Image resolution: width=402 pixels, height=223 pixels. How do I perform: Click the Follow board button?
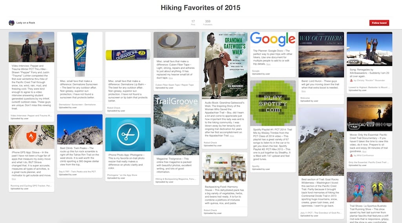379,23
